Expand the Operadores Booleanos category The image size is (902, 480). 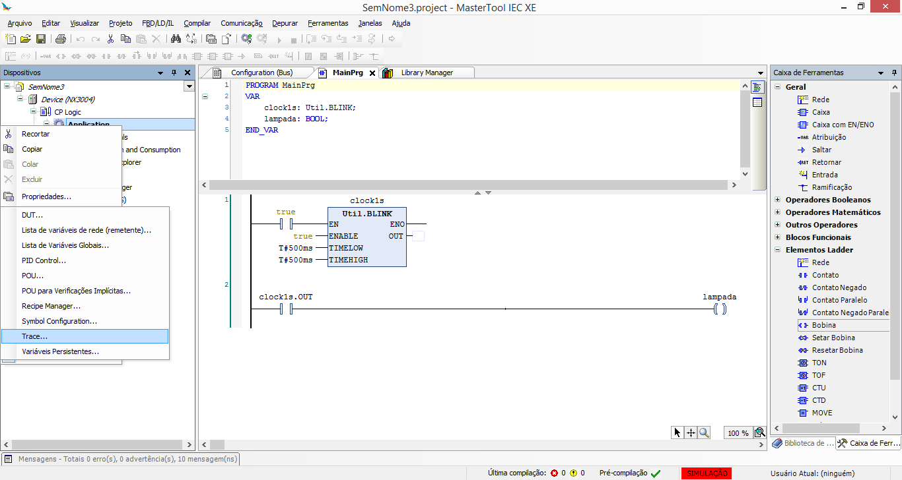tap(778, 200)
